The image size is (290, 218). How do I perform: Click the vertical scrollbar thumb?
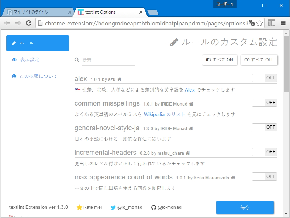286,64
